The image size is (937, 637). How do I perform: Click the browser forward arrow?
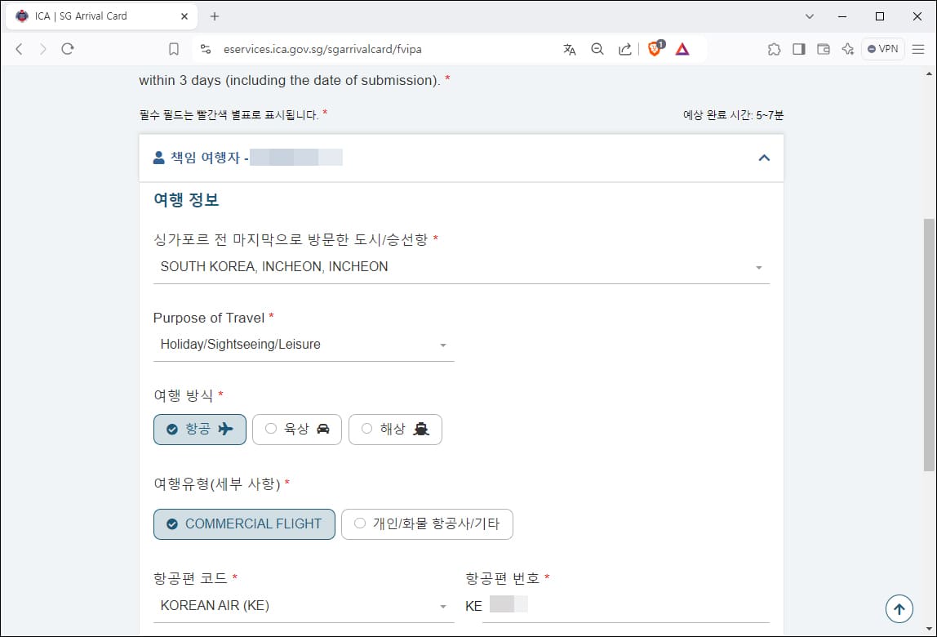click(x=43, y=49)
